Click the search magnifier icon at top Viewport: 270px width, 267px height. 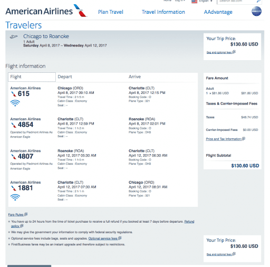(258, 1)
